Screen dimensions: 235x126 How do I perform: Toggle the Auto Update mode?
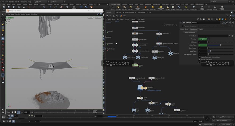pyautogui.click(x=226, y=124)
